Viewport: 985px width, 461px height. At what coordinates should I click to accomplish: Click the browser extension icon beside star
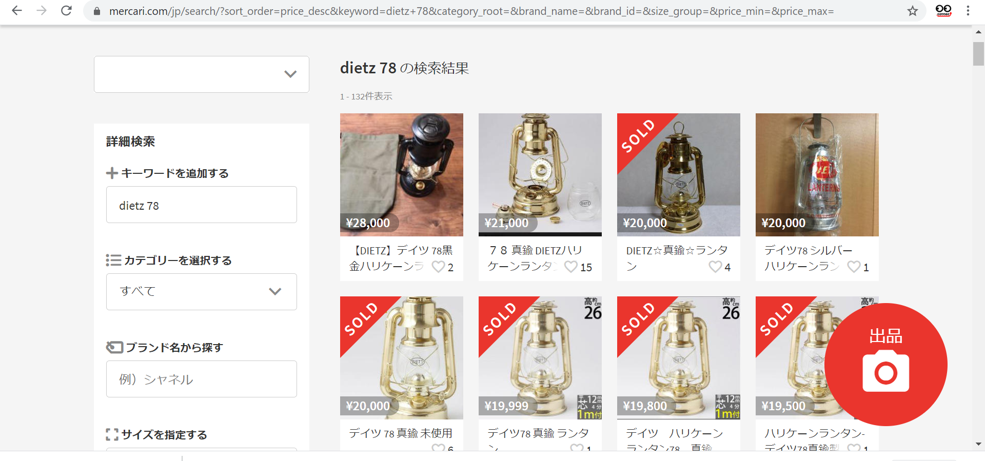(943, 11)
